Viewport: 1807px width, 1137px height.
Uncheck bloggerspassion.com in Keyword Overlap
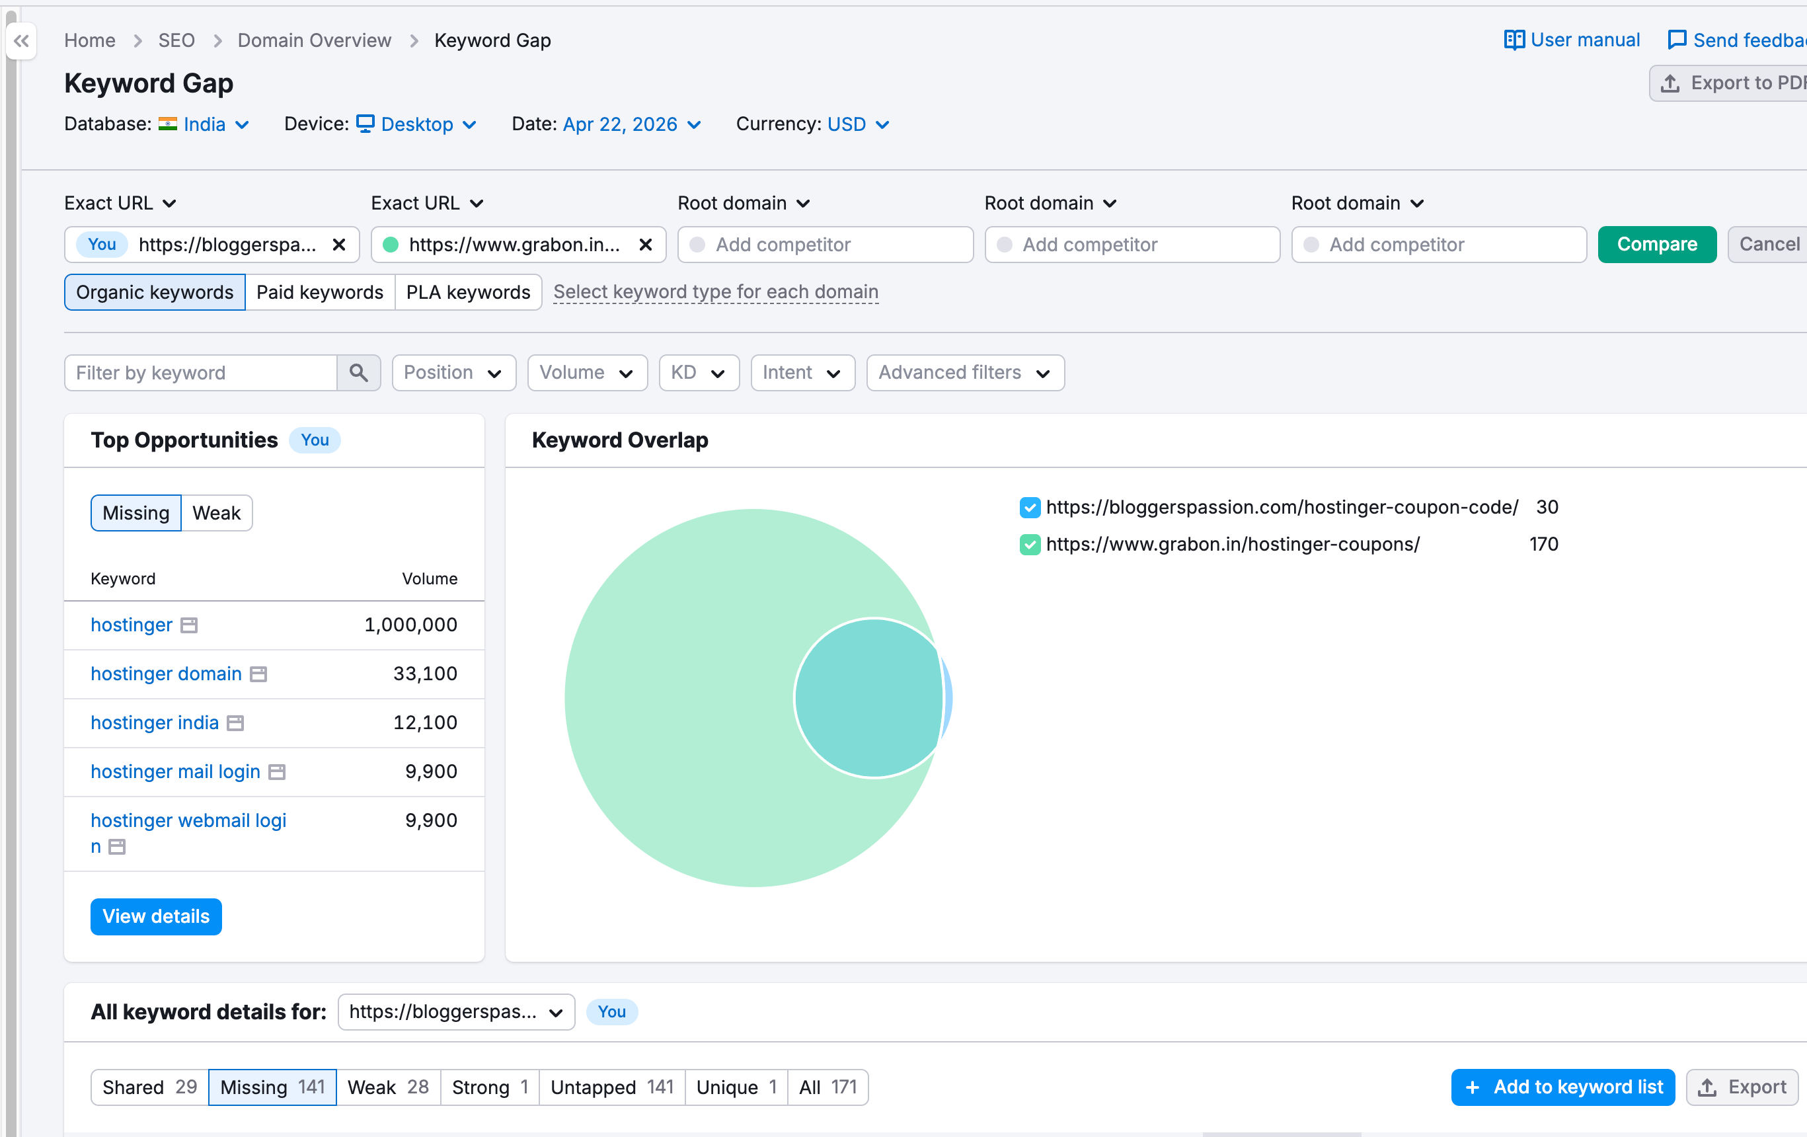(1030, 507)
